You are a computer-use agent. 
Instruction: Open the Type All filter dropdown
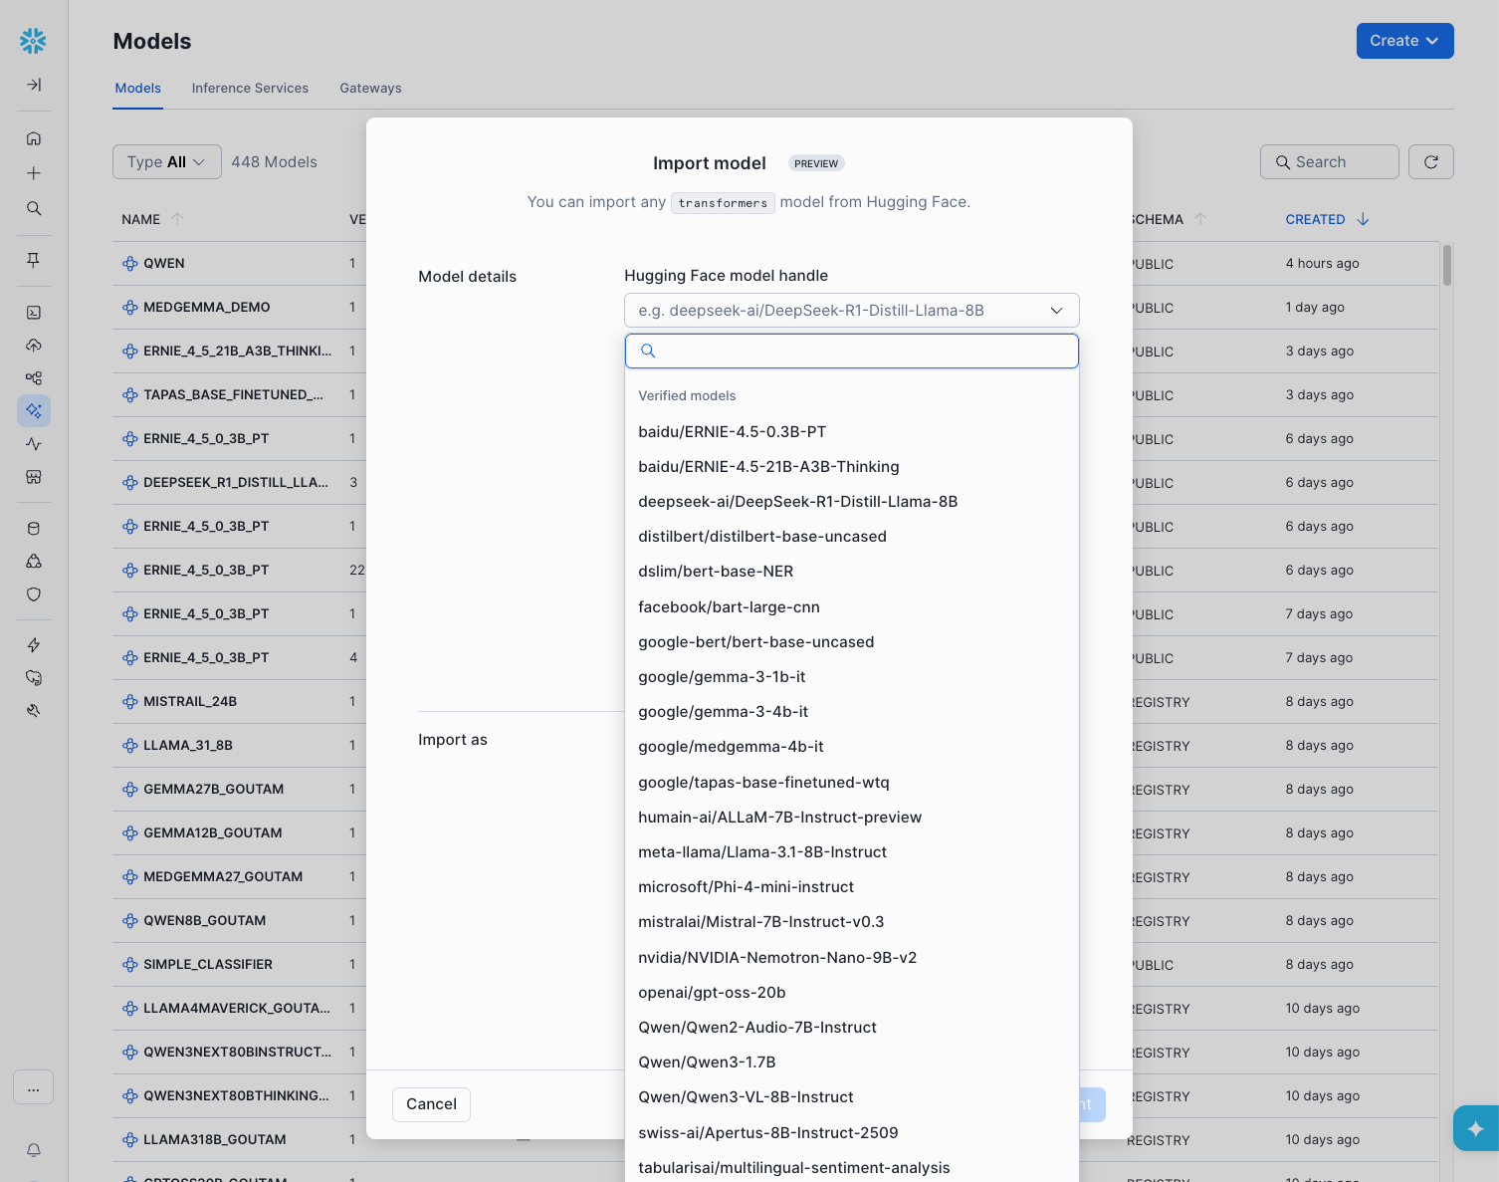click(165, 161)
